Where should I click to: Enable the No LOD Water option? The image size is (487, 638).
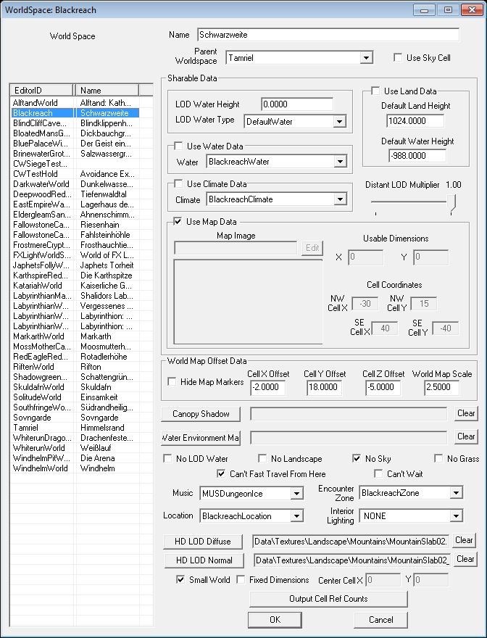pyautogui.click(x=167, y=458)
